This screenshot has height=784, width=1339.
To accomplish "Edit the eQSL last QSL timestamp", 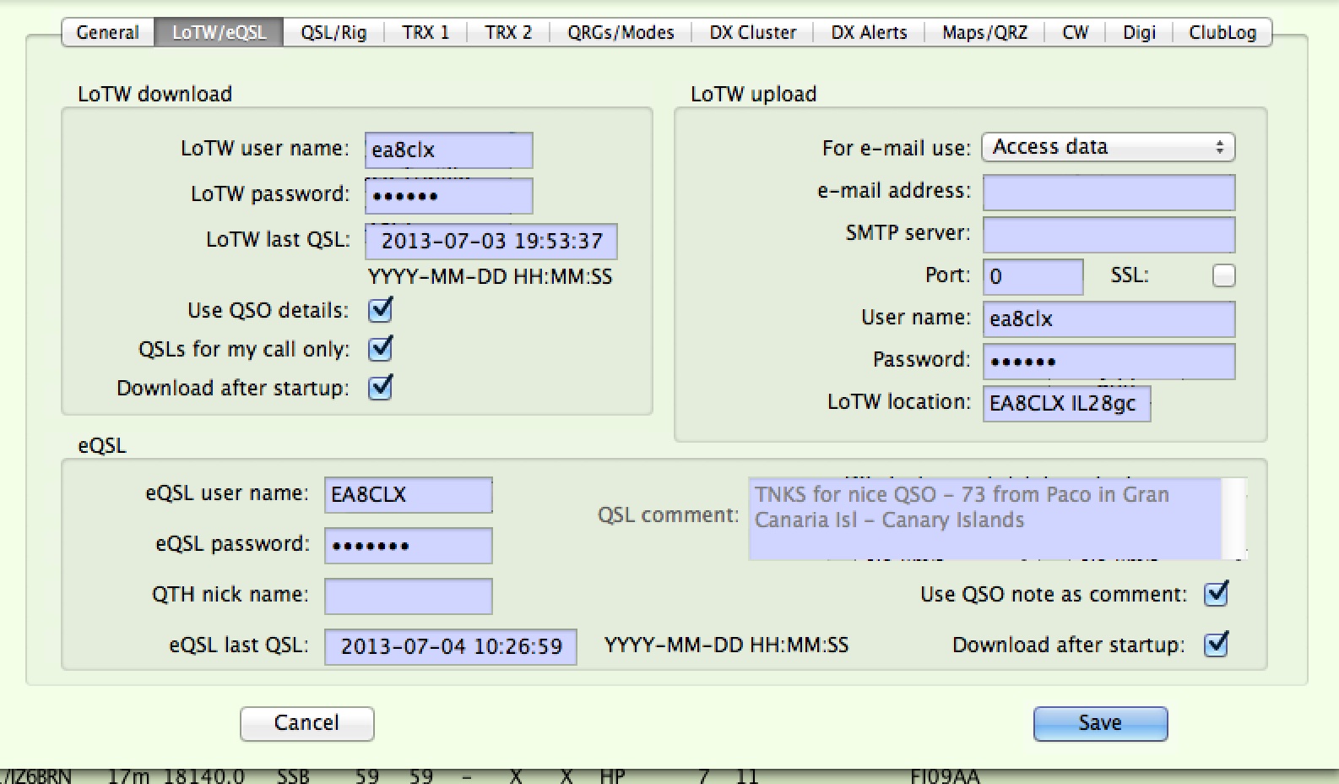I will click(450, 647).
